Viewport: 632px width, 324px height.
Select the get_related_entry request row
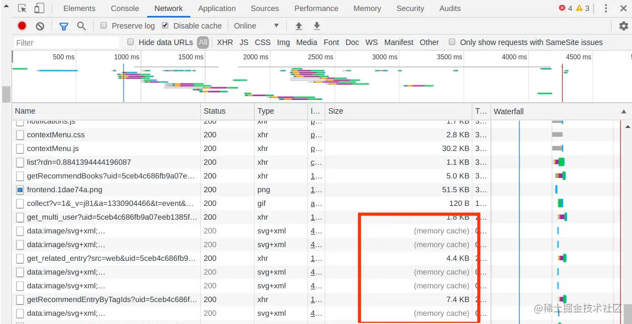[250, 258]
